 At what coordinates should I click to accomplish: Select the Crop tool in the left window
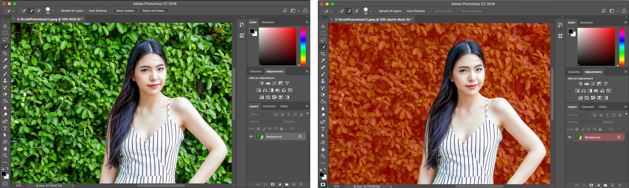click(5, 54)
